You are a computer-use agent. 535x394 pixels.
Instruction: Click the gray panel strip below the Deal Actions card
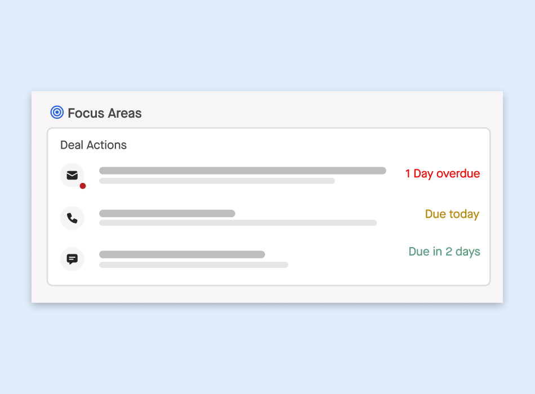point(267,294)
